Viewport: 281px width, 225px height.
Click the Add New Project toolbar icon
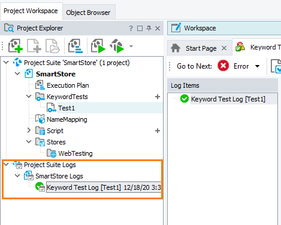tap(16, 46)
